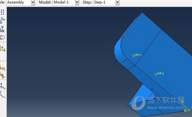This screenshot has height=117, width=192.
Task: Select the Translate To tool with green marker
Action: tap(2, 29)
